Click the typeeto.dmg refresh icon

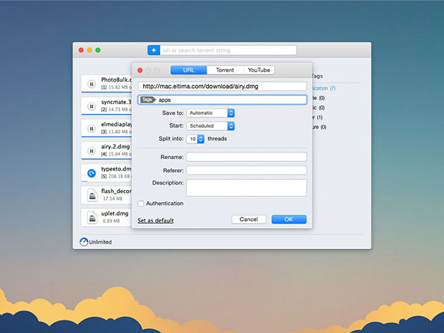point(92,172)
